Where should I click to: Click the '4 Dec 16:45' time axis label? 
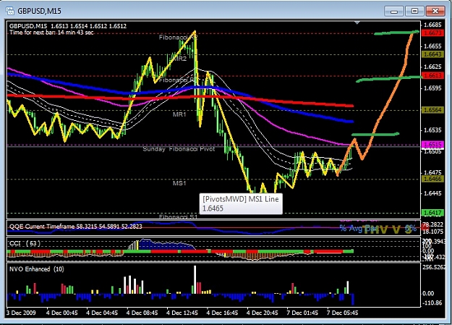tap(222, 313)
